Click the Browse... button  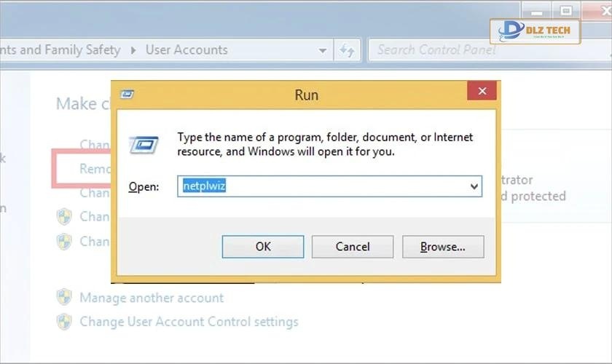pos(443,247)
